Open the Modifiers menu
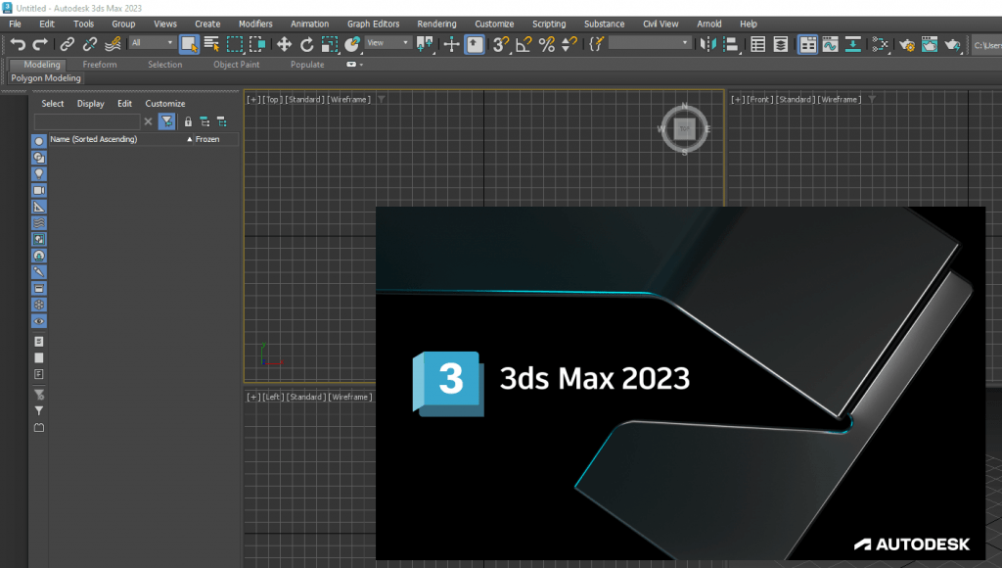This screenshot has height=568, width=1002. coord(255,24)
